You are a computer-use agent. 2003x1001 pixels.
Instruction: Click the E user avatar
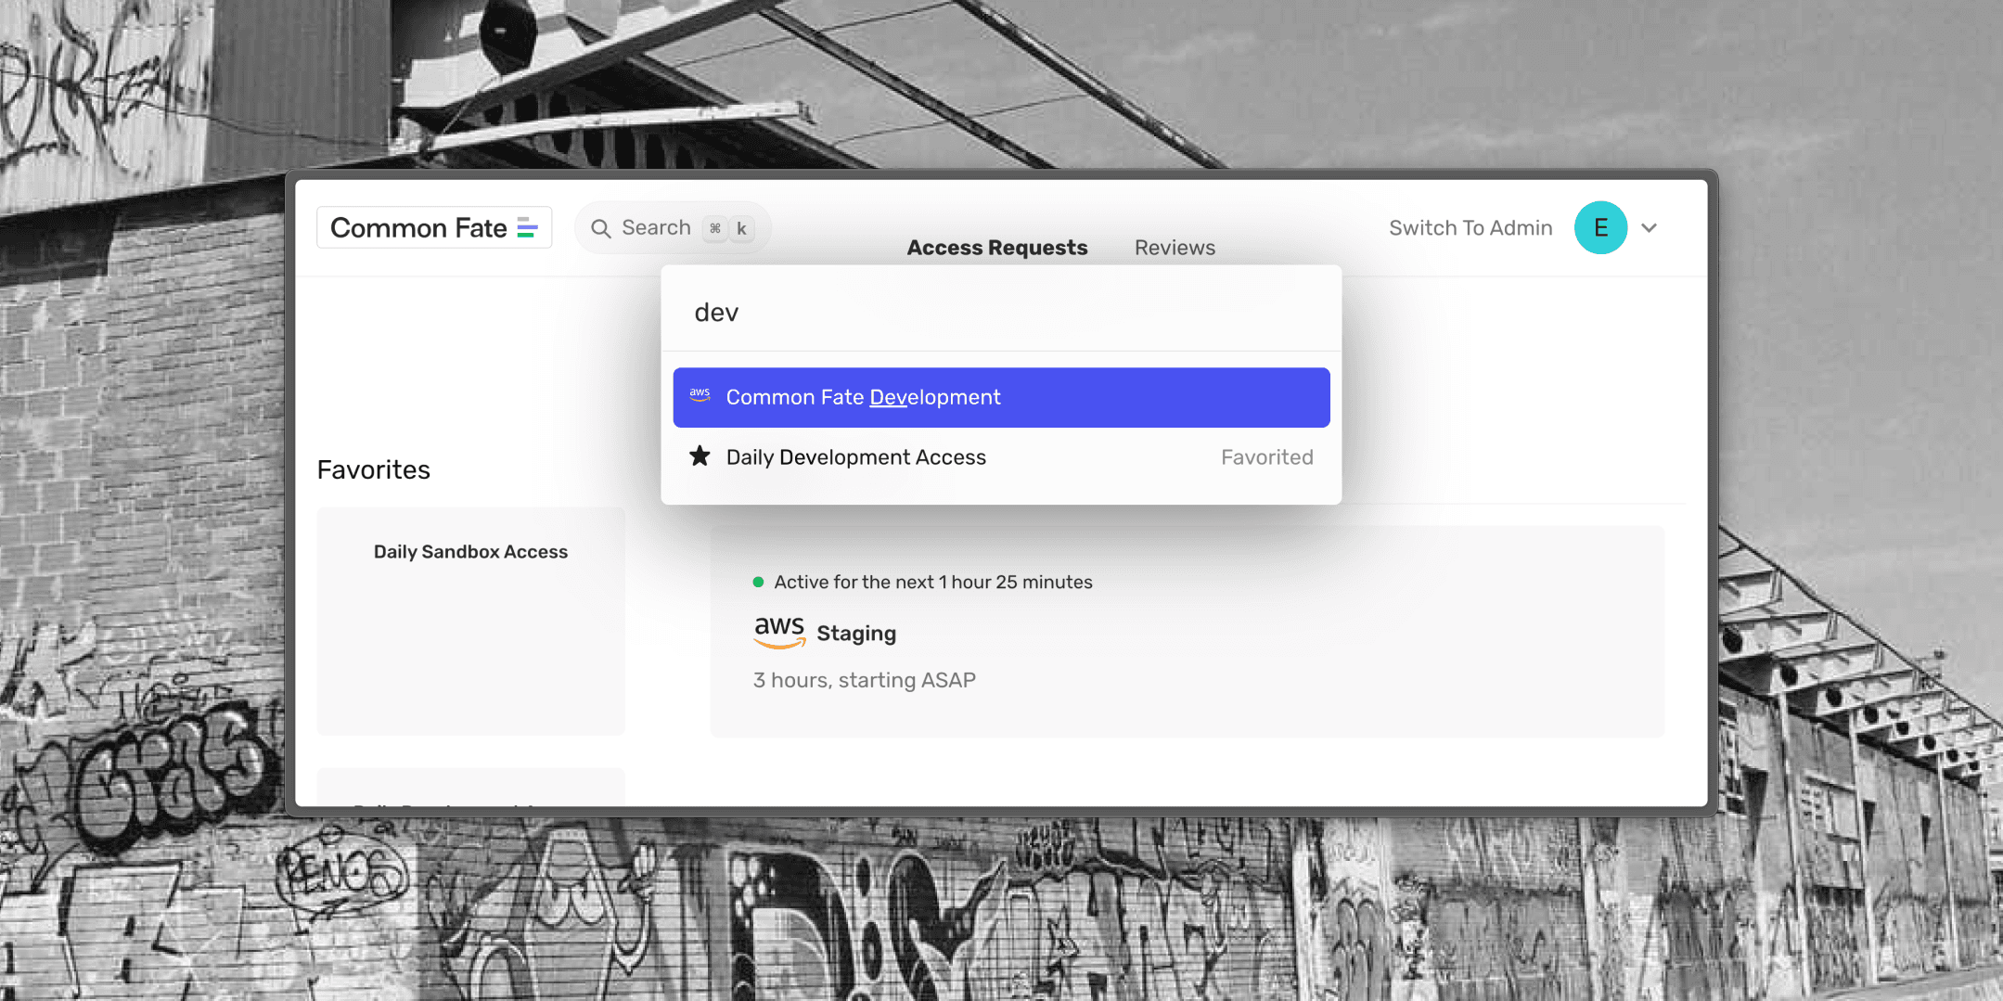tap(1600, 228)
